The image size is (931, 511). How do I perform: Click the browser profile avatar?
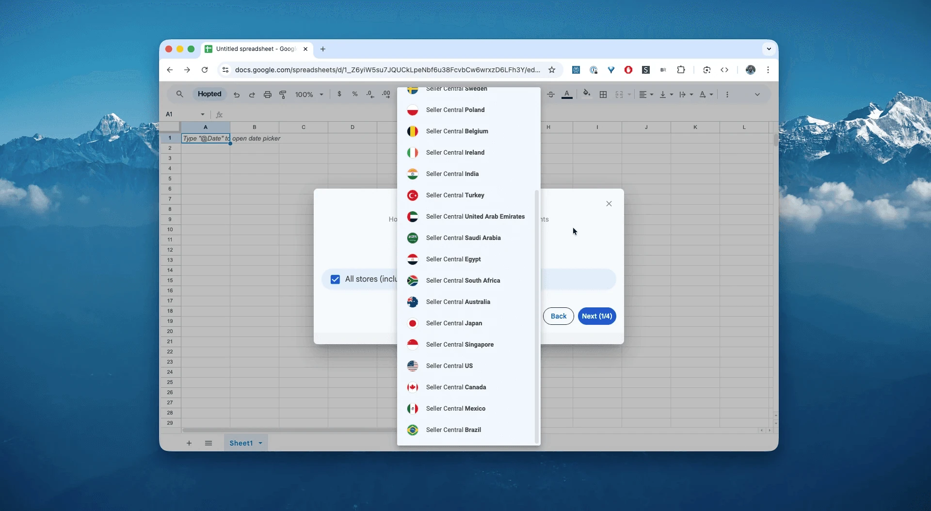pyautogui.click(x=751, y=70)
